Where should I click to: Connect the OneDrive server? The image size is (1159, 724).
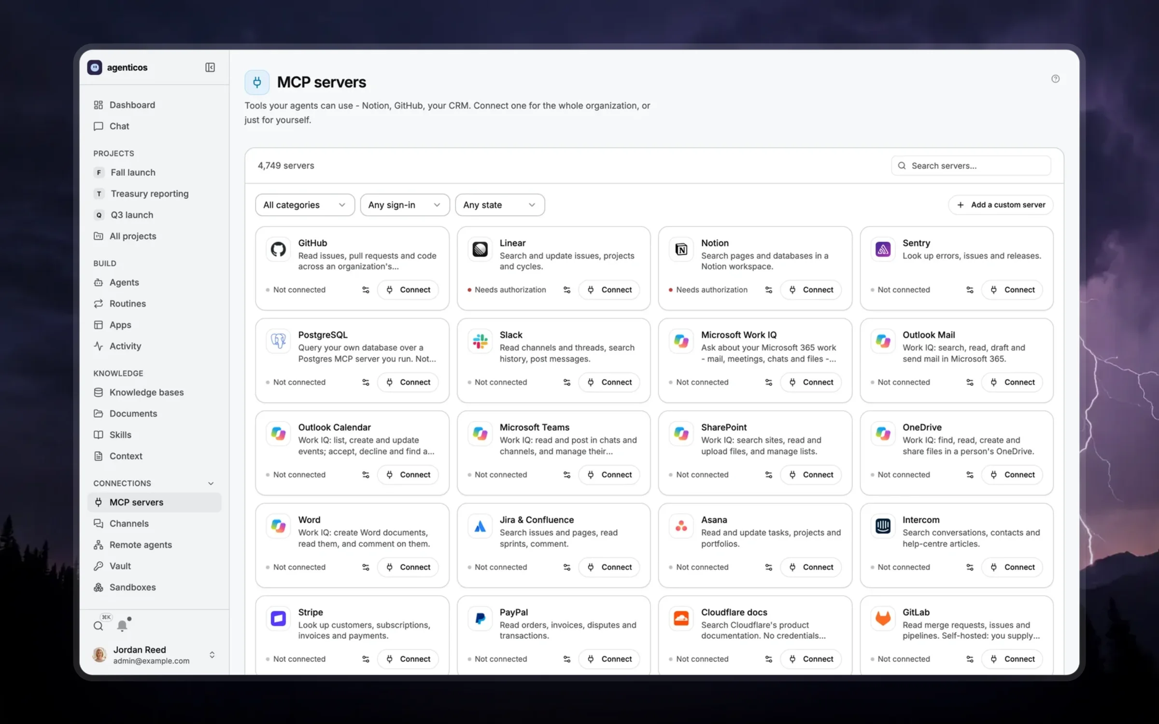click(1012, 475)
